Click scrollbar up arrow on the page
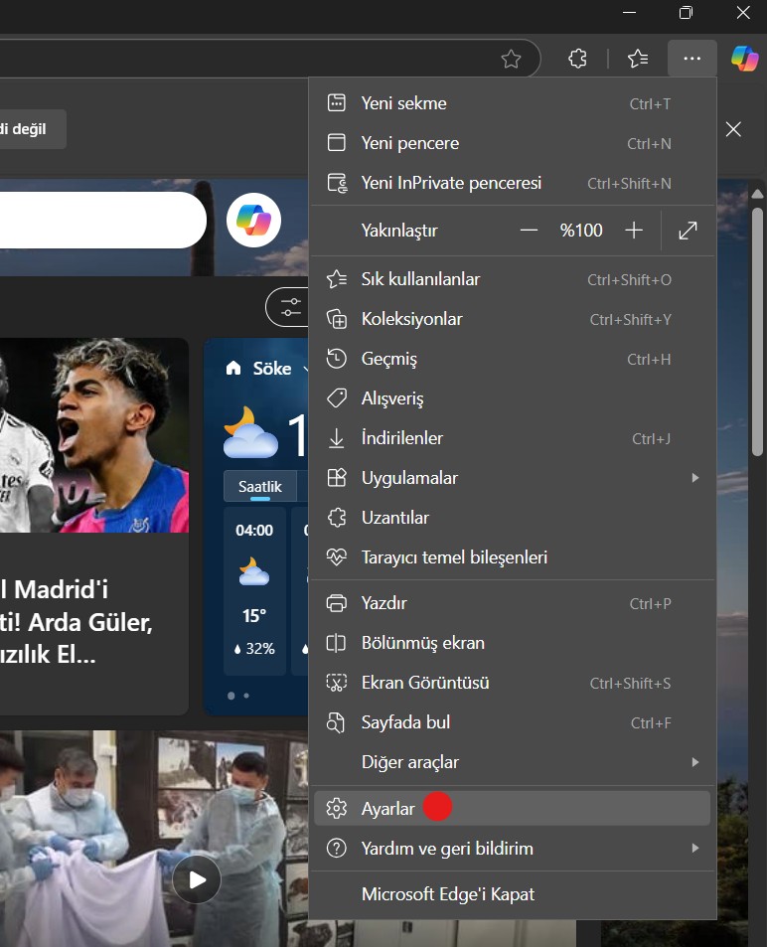This screenshot has width=767, height=947. coord(757,194)
